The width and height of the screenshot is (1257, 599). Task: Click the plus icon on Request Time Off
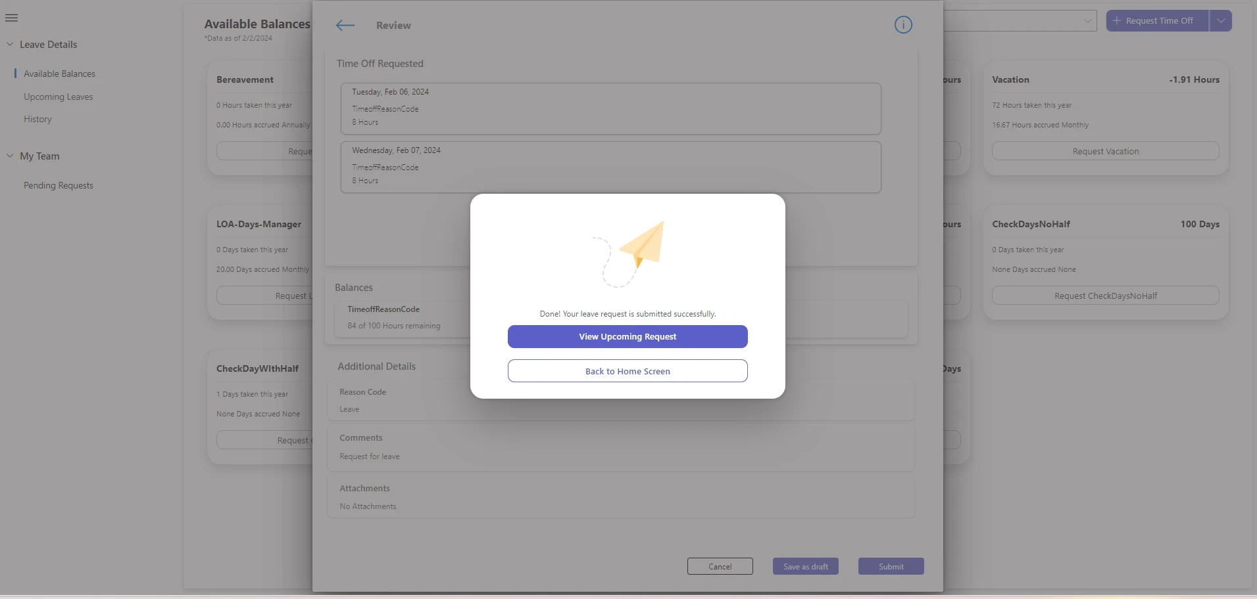(1117, 20)
